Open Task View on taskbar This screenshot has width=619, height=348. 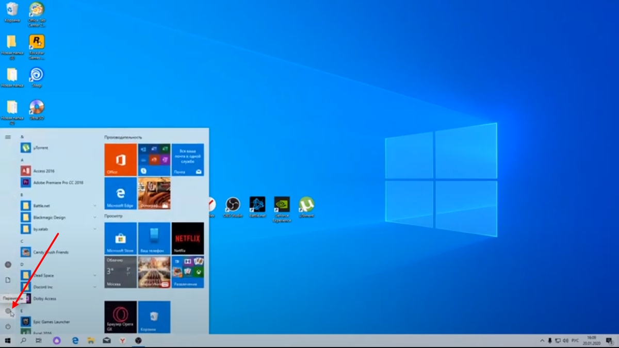(x=39, y=341)
